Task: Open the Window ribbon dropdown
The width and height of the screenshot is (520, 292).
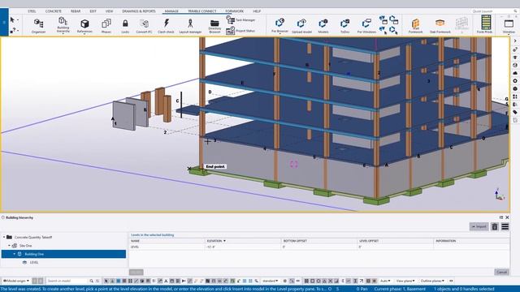Action: 509,26
